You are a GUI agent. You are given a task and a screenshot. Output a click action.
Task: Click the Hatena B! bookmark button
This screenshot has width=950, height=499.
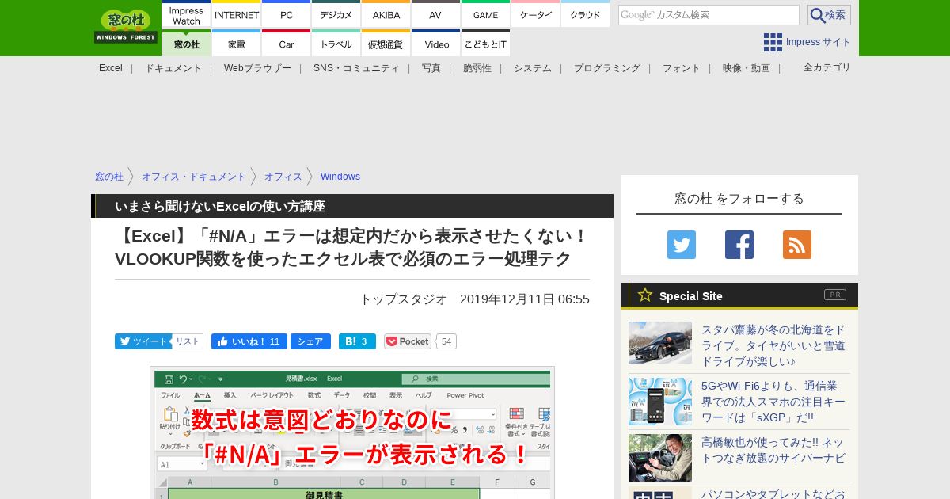click(357, 341)
